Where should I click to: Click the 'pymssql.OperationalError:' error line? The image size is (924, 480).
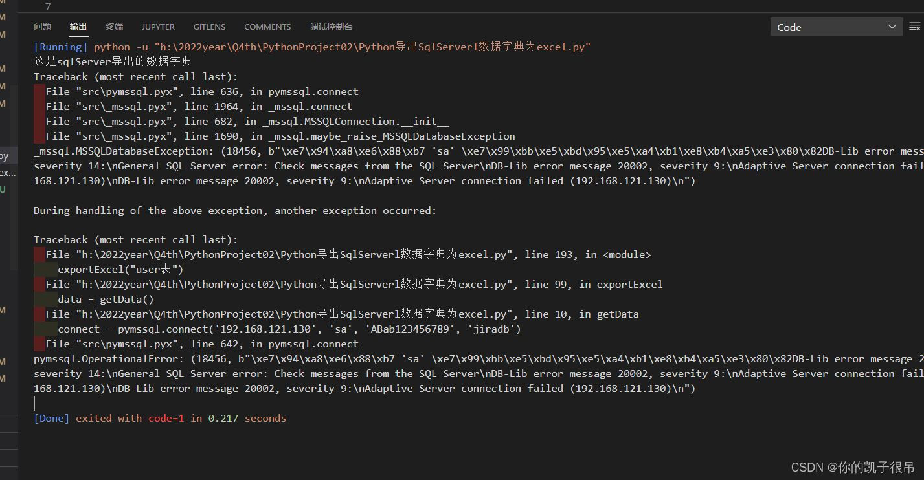(479, 358)
